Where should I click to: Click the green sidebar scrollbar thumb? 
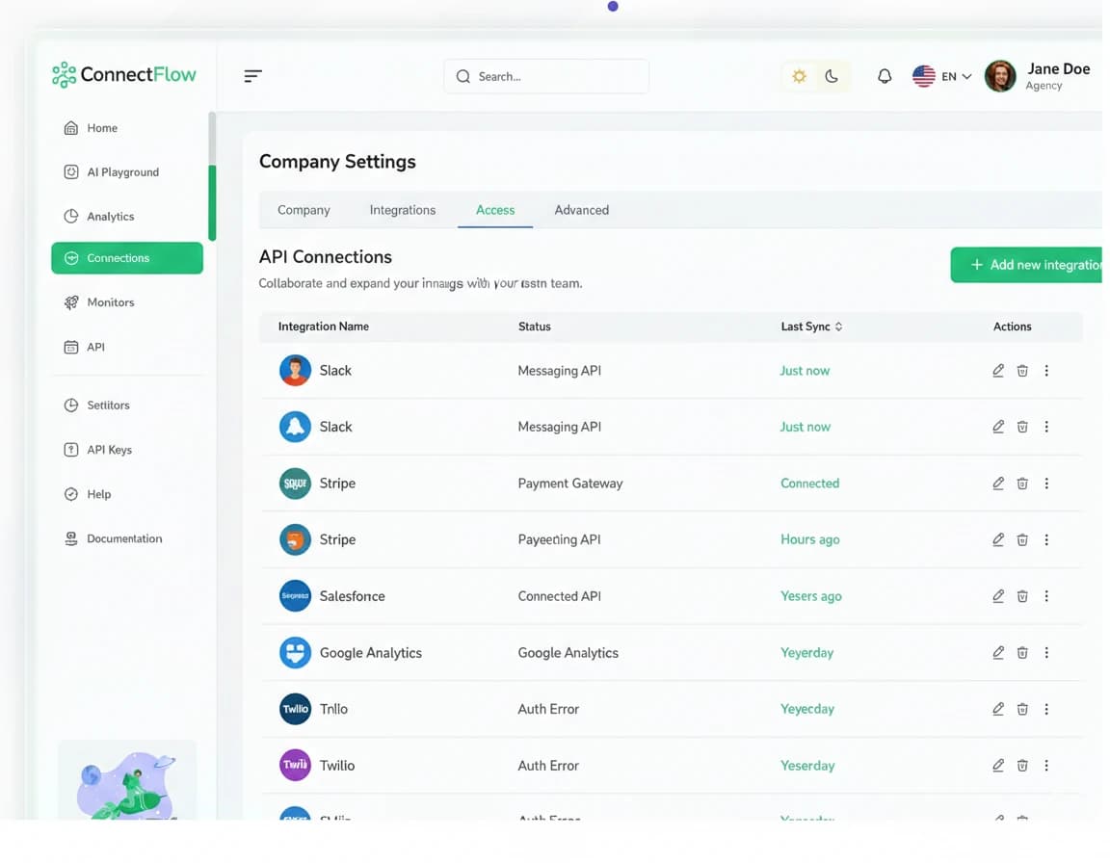click(x=212, y=202)
